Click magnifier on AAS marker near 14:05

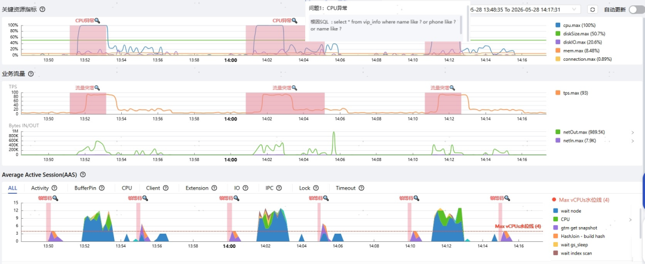(x=326, y=198)
